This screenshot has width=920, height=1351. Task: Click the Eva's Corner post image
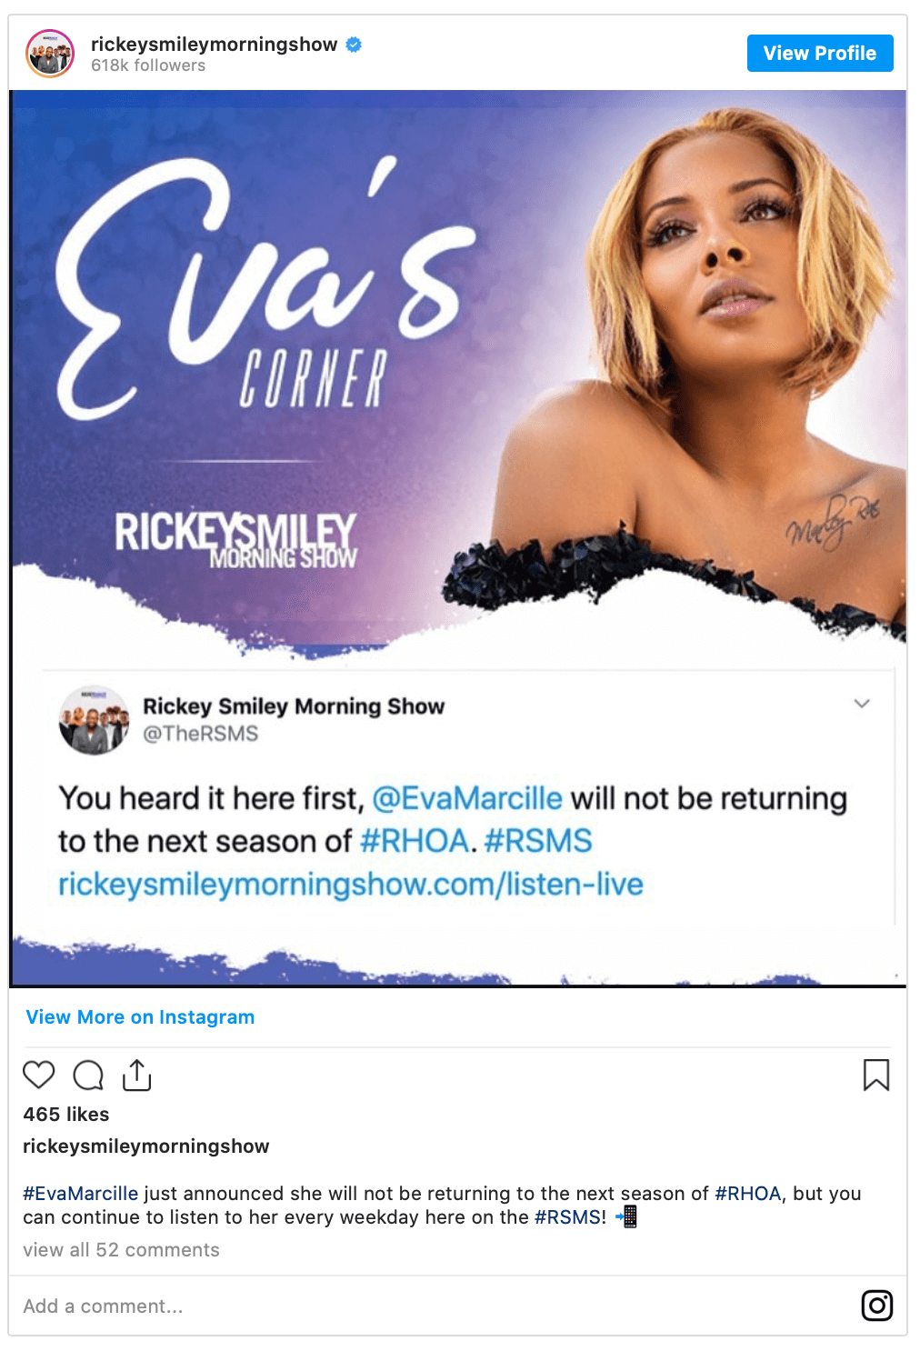click(x=458, y=538)
